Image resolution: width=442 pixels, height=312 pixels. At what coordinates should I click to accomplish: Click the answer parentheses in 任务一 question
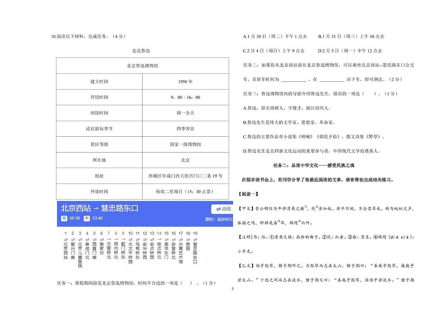coord(187,283)
